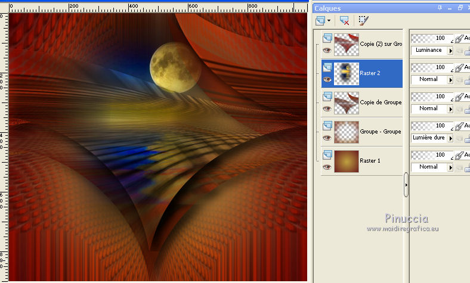Select the Groupe - Groupe layer name

(381, 132)
